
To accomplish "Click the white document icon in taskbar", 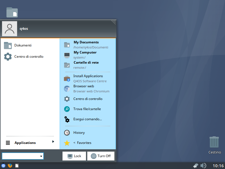I will pyautogui.click(x=17, y=166).
